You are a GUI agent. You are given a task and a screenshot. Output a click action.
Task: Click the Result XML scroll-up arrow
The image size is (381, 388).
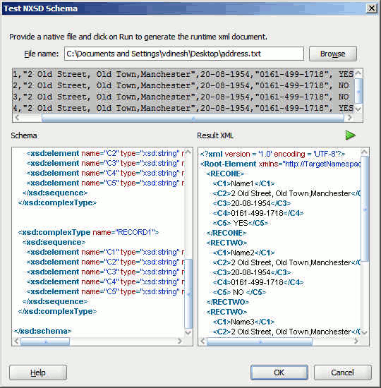click(365, 152)
